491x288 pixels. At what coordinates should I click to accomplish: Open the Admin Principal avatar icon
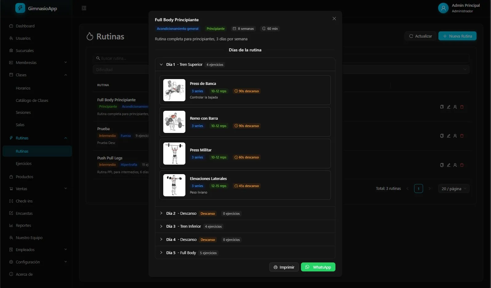tap(443, 8)
